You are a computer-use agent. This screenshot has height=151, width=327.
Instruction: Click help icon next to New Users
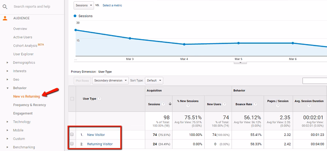point(224,104)
